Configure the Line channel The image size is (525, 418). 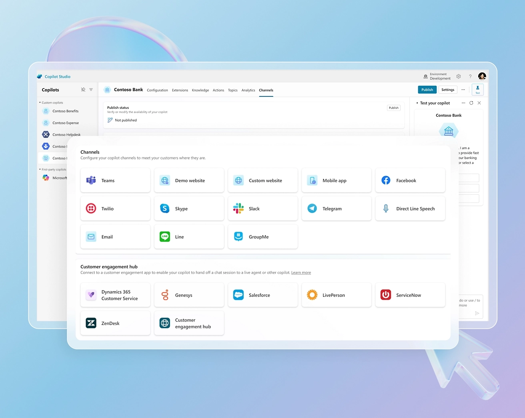[189, 237]
